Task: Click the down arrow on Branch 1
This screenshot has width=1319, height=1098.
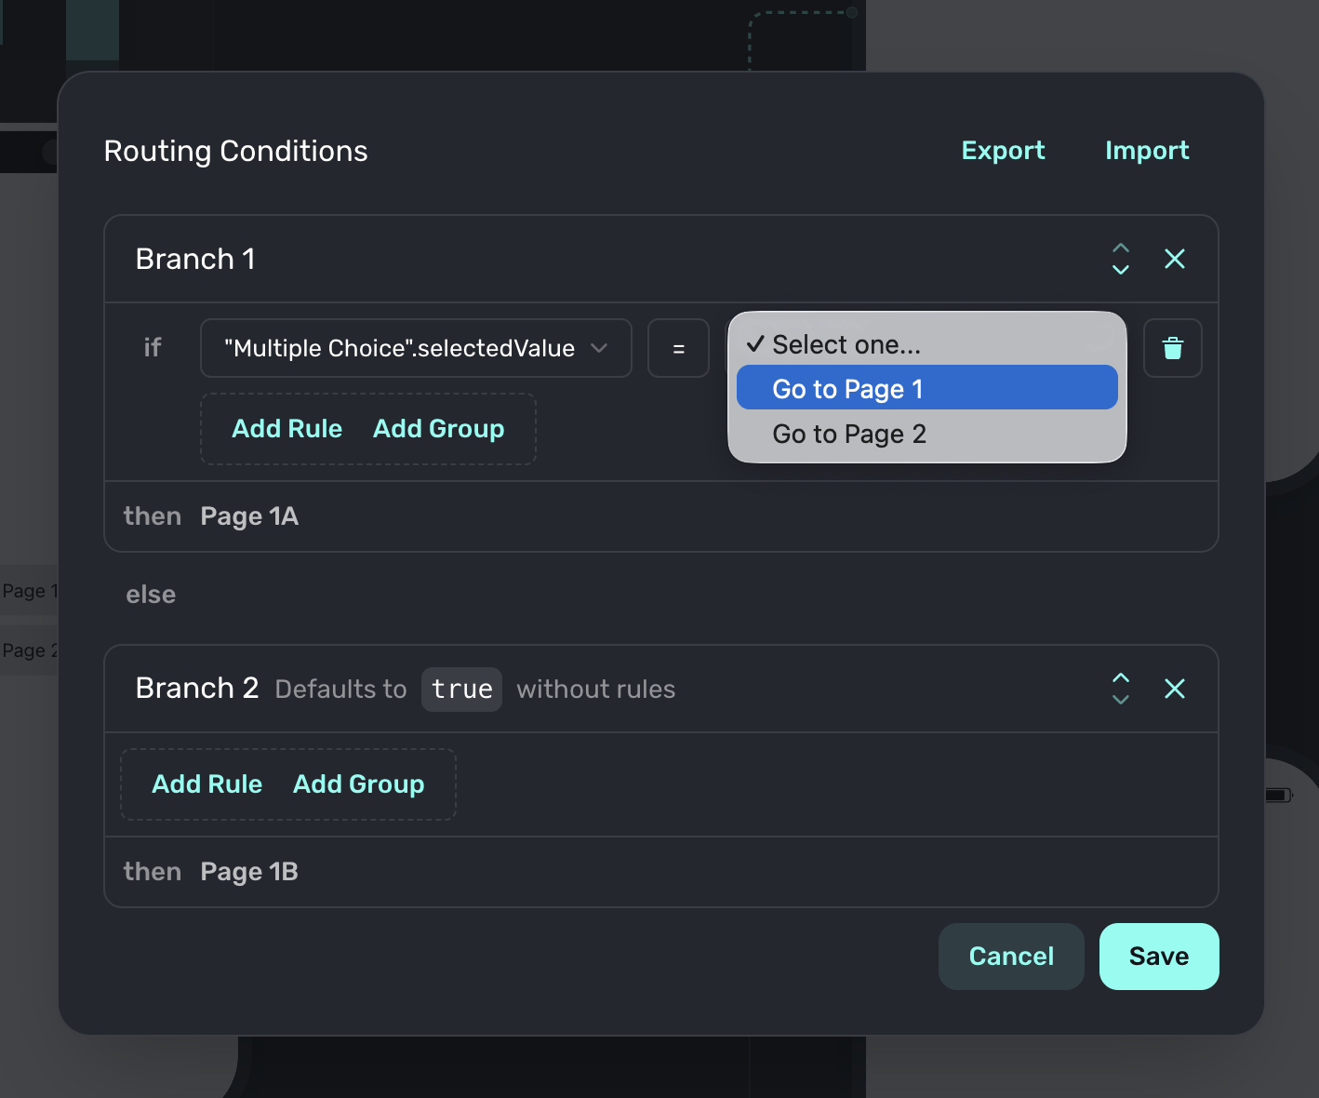Action: click(1121, 270)
